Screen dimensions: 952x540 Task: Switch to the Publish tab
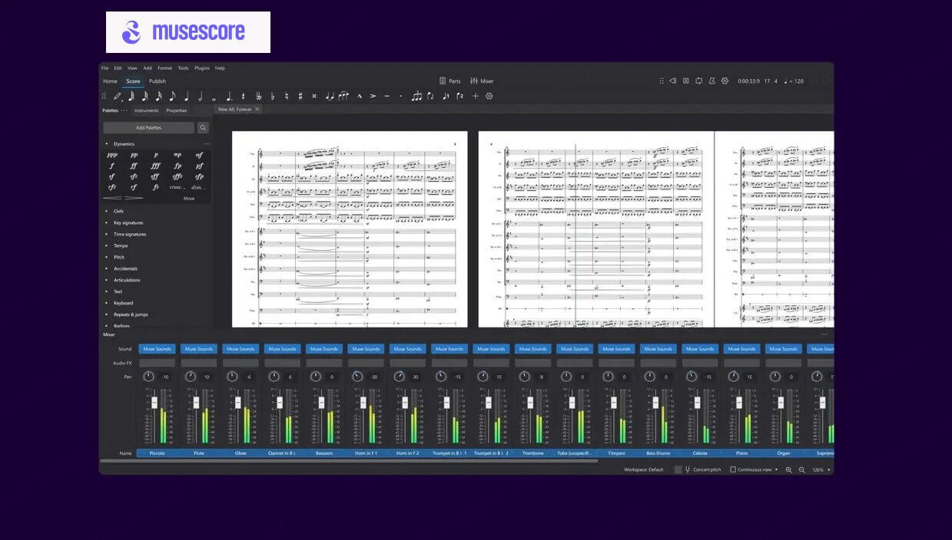(158, 81)
